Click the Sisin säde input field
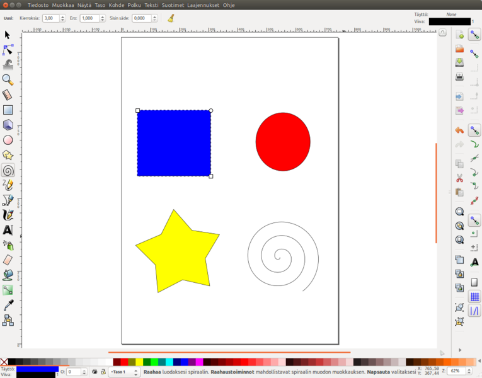 pos(141,19)
